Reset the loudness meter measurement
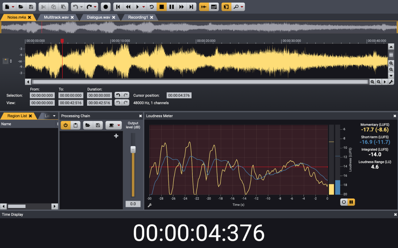Screen dimensions: 398x248 (344, 202)
